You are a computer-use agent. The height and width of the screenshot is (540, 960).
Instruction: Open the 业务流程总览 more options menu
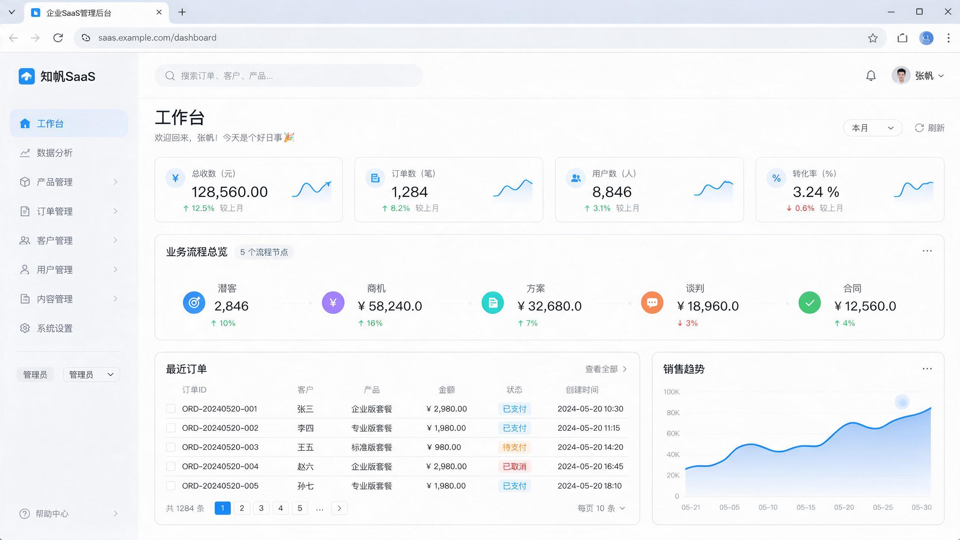[x=927, y=251]
